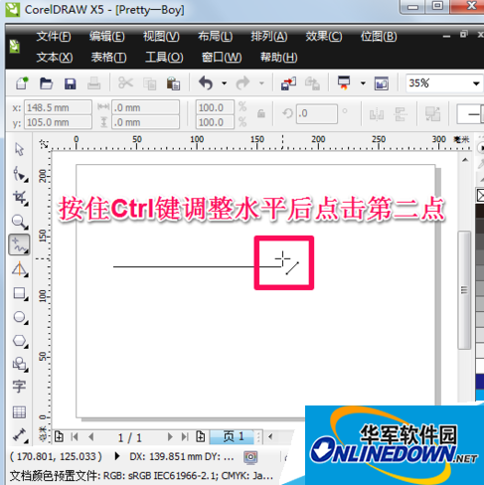Viewport: 484px width, 485px height.
Task: Open the 35% zoom level dropdown
Action: pyautogui.click(x=476, y=83)
